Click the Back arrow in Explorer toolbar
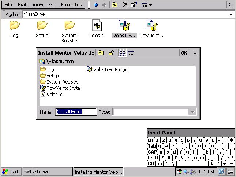This screenshot has width=236, height=177. [x=96, y=5]
